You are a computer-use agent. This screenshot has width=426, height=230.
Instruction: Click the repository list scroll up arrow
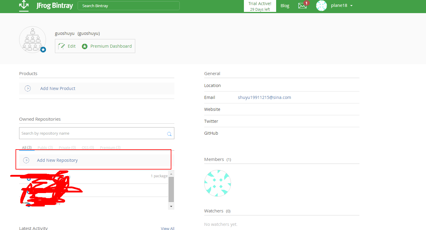[171, 174]
